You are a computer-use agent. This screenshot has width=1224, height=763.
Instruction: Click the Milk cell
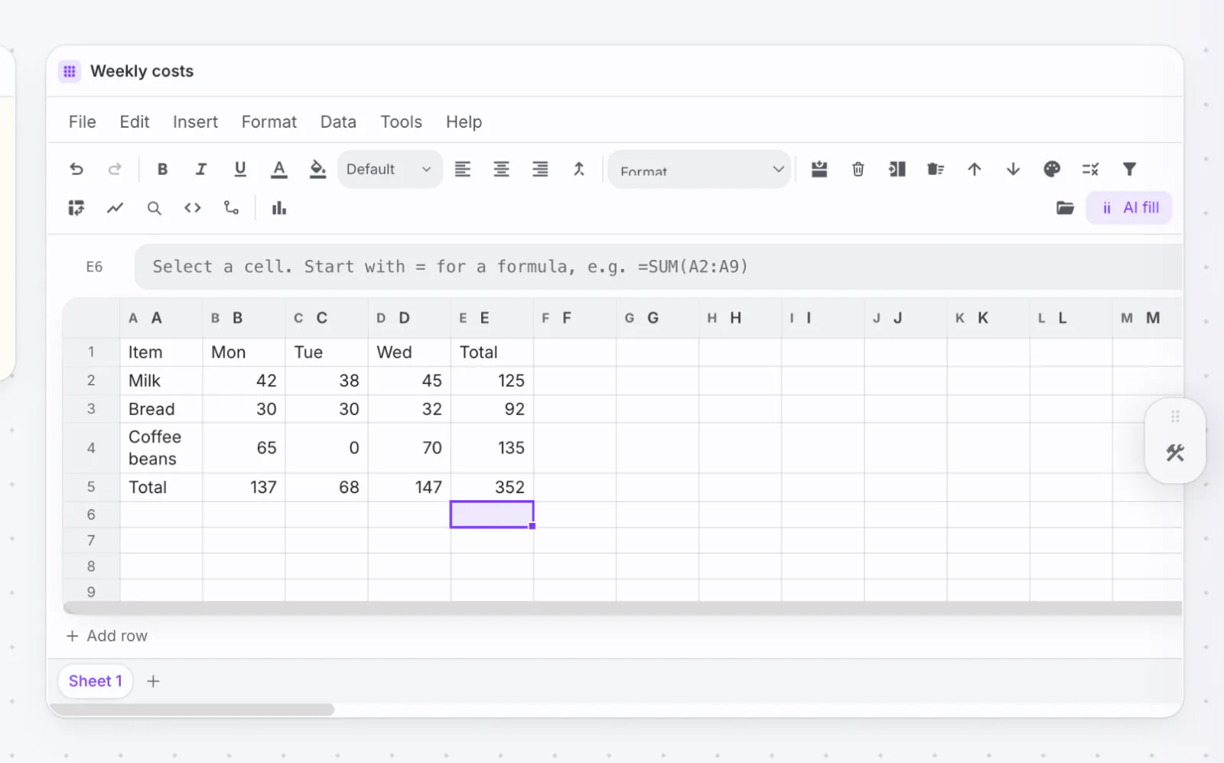pyautogui.click(x=161, y=381)
